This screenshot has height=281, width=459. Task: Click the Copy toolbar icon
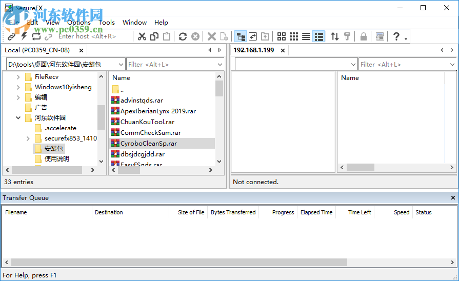click(154, 36)
